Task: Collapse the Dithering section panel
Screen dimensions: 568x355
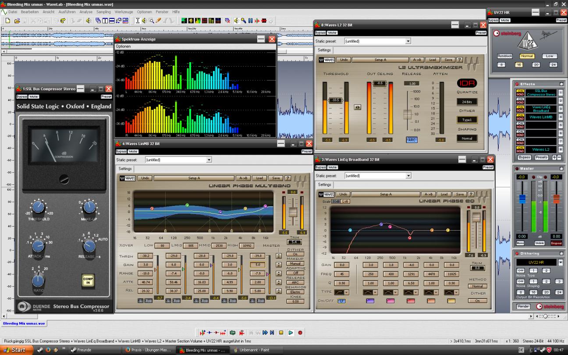Action: tap(561, 253)
